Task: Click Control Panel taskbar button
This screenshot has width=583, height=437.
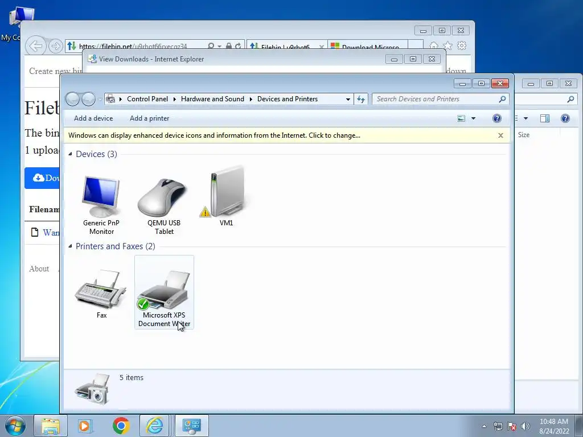Action: (x=192, y=426)
